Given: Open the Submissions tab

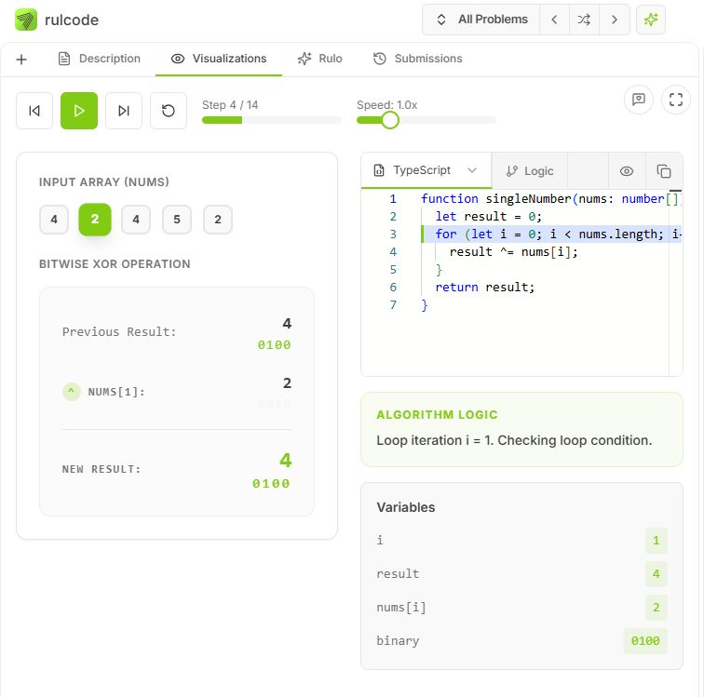Looking at the screenshot, I should [x=417, y=59].
